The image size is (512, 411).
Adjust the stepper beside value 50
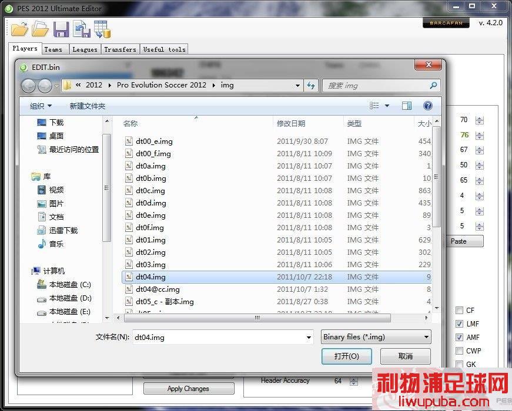[x=479, y=165]
